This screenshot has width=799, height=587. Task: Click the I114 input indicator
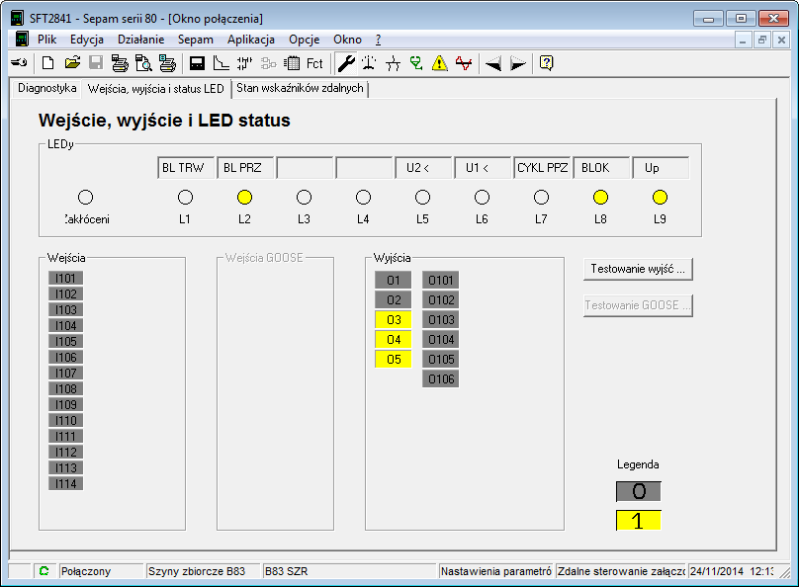point(65,483)
